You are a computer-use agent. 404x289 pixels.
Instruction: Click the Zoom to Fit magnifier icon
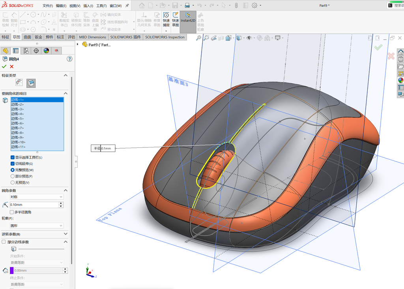point(199,38)
